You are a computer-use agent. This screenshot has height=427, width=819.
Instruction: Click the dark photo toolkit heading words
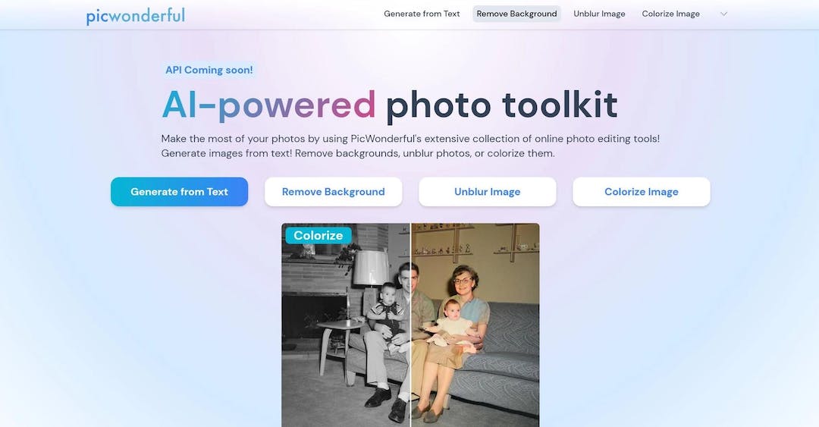(502, 105)
